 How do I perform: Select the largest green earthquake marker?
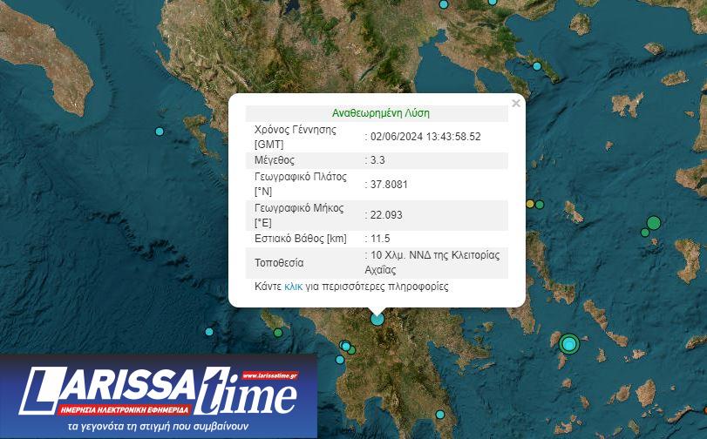pyautogui.click(x=653, y=224)
